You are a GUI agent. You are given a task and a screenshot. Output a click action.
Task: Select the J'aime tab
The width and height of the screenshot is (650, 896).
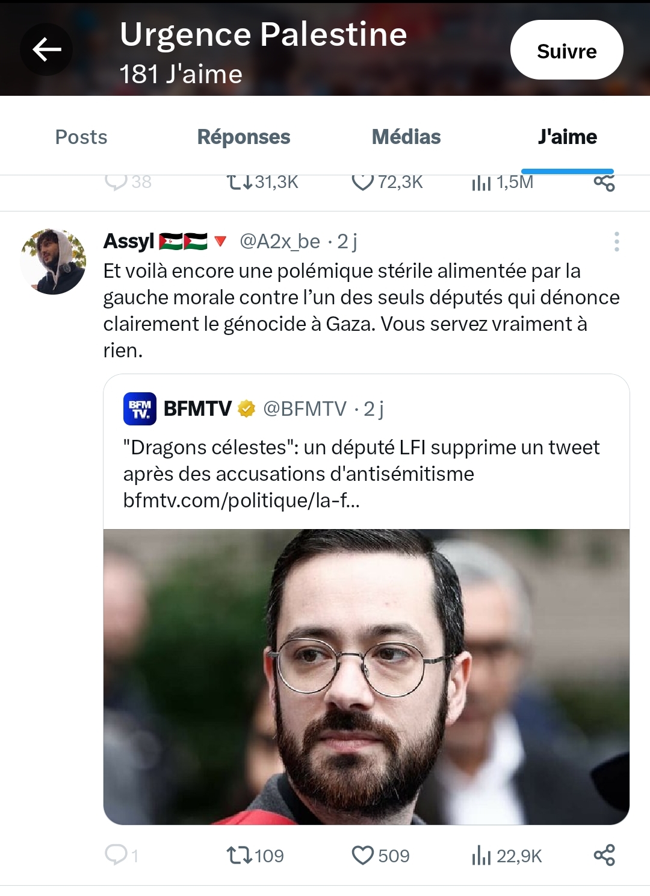(x=568, y=137)
